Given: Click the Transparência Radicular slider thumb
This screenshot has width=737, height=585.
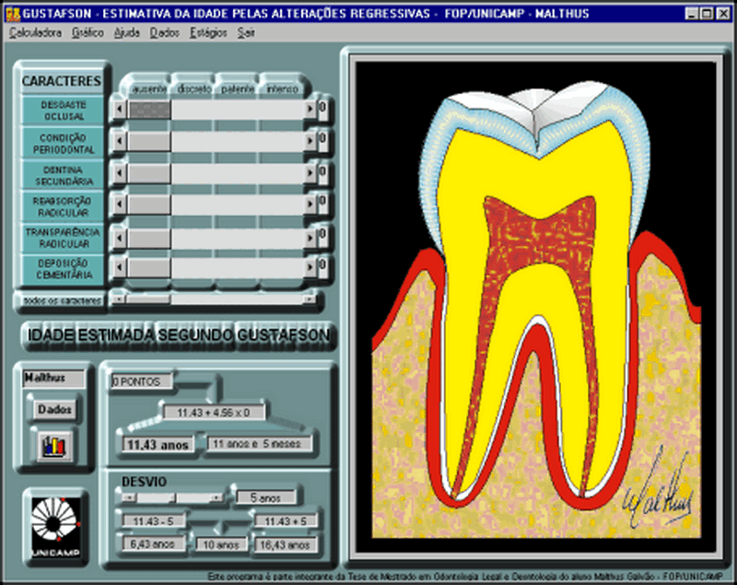Looking at the screenshot, I should pyautogui.click(x=149, y=238).
